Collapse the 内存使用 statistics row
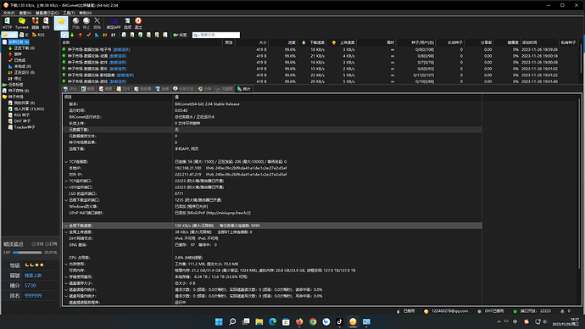The image size is (585, 329). (66, 264)
